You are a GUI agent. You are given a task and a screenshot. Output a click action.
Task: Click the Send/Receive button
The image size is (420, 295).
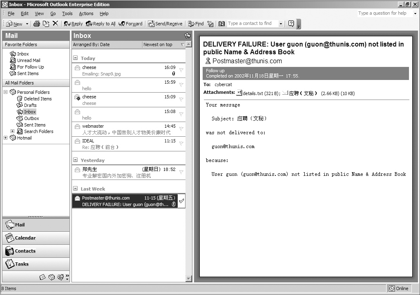point(165,24)
